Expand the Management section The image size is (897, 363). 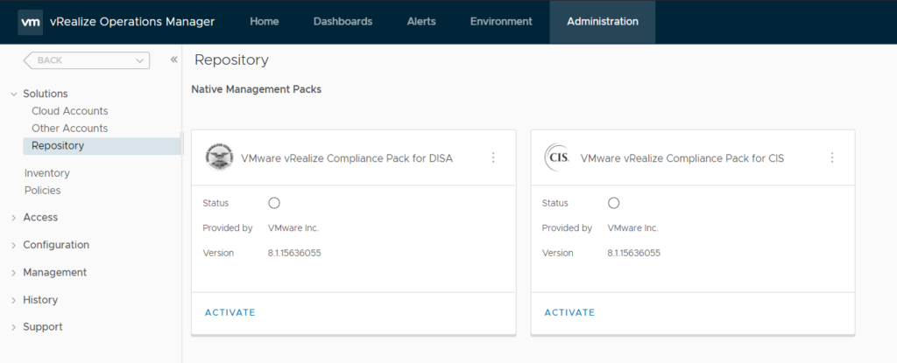click(x=14, y=273)
